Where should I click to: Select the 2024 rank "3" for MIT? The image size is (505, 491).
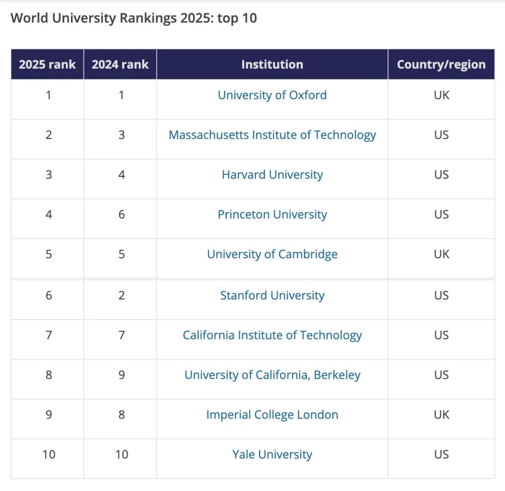[122, 135]
